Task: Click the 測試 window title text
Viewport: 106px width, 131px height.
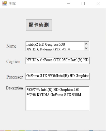Action: [12, 4]
